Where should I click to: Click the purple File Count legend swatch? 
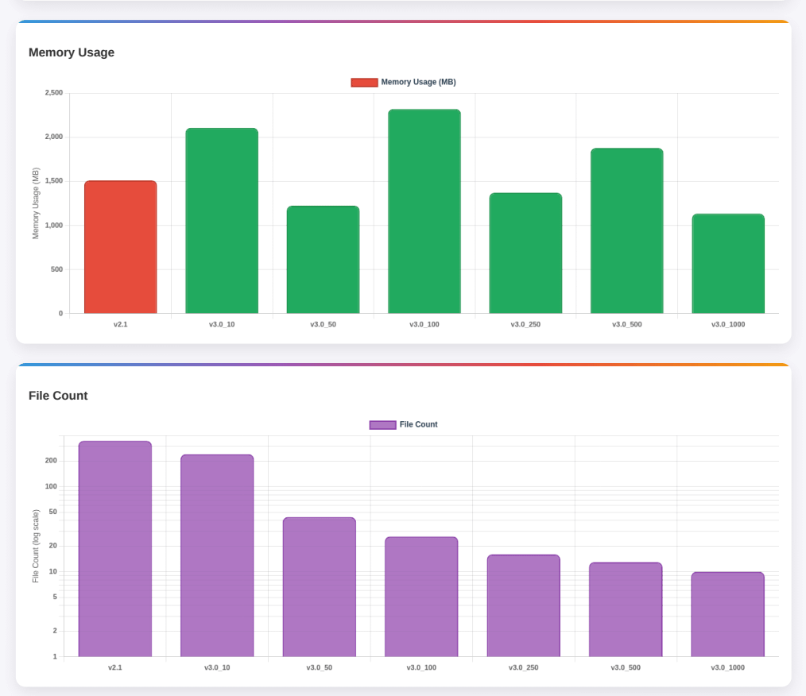382,425
